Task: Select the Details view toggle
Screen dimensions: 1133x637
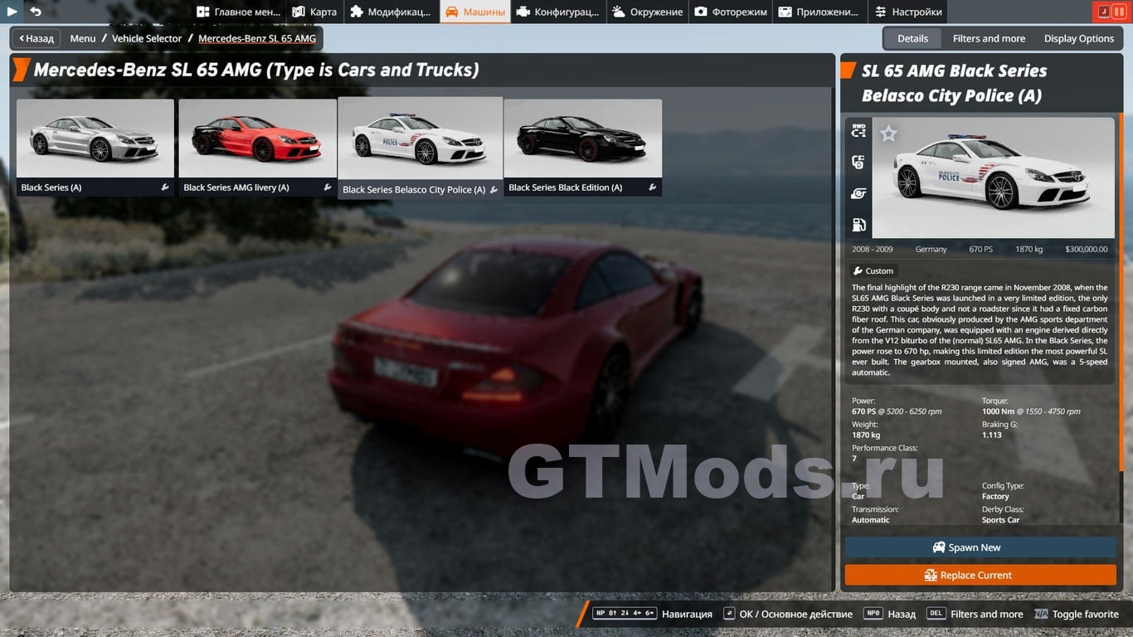Action: [x=912, y=38]
